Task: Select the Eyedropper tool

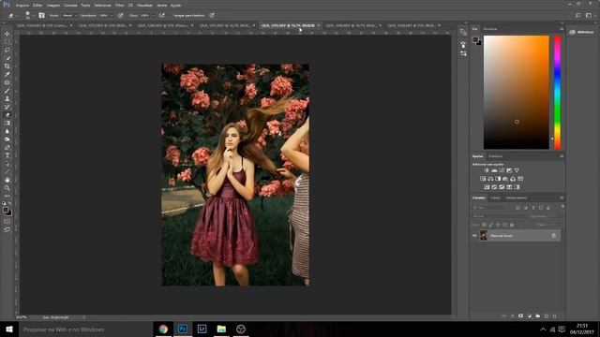Action: pyautogui.click(x=7, y=74)
